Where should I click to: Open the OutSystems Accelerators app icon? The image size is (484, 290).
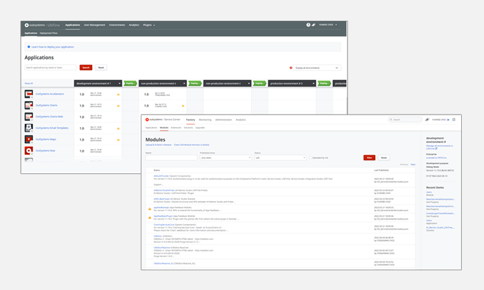(x=29, y=94)
